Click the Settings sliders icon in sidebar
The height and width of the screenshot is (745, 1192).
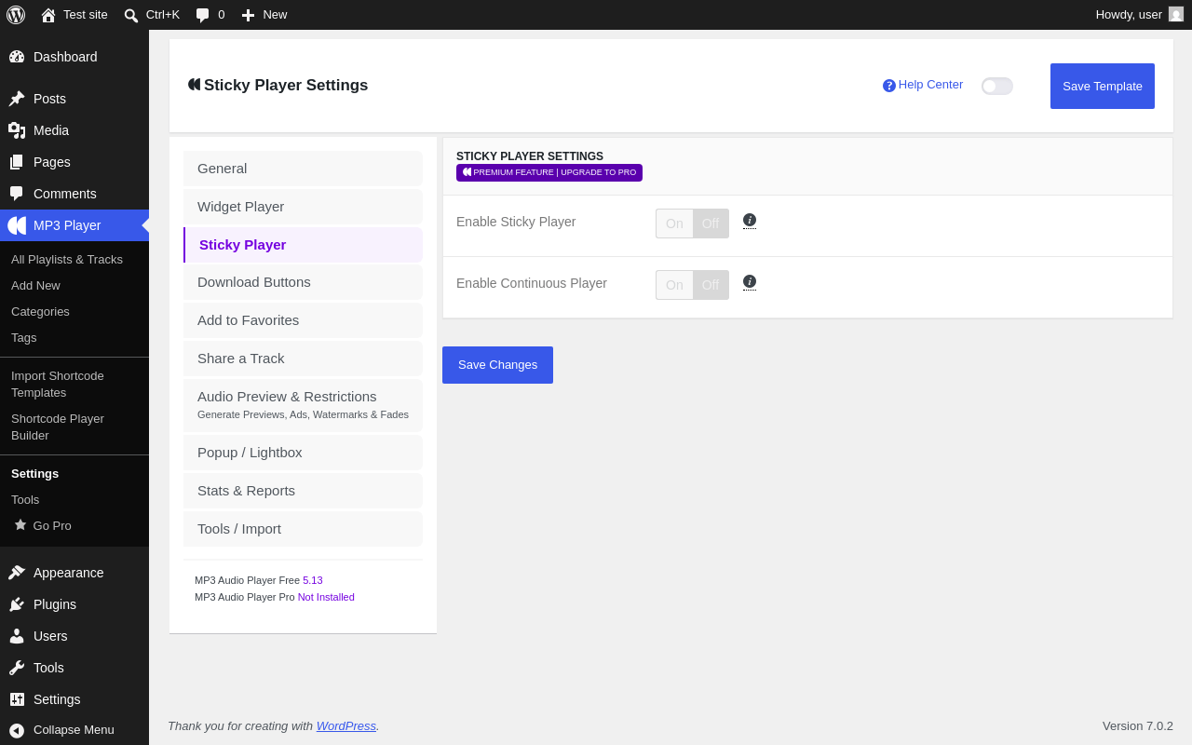pos(17,699)
